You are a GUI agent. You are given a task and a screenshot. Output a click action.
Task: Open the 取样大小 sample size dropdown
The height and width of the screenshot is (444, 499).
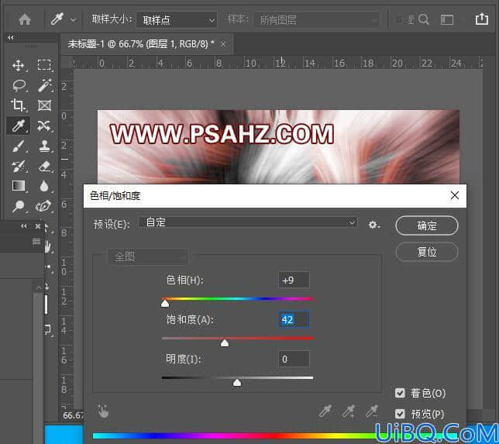pos(177,20)
